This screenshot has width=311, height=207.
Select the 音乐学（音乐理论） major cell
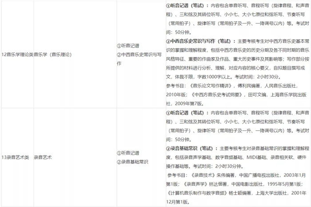[x=53, y=55]
